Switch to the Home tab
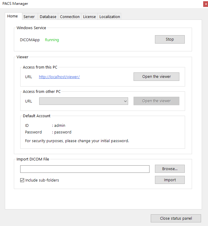This screenshot has width=208, height=226. 12,16
